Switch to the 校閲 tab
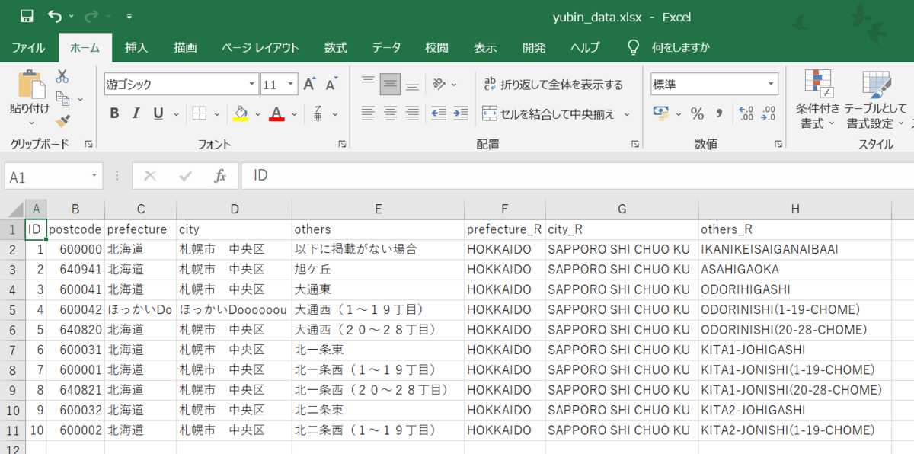This screenshot has height=454, width=914. 436,47
